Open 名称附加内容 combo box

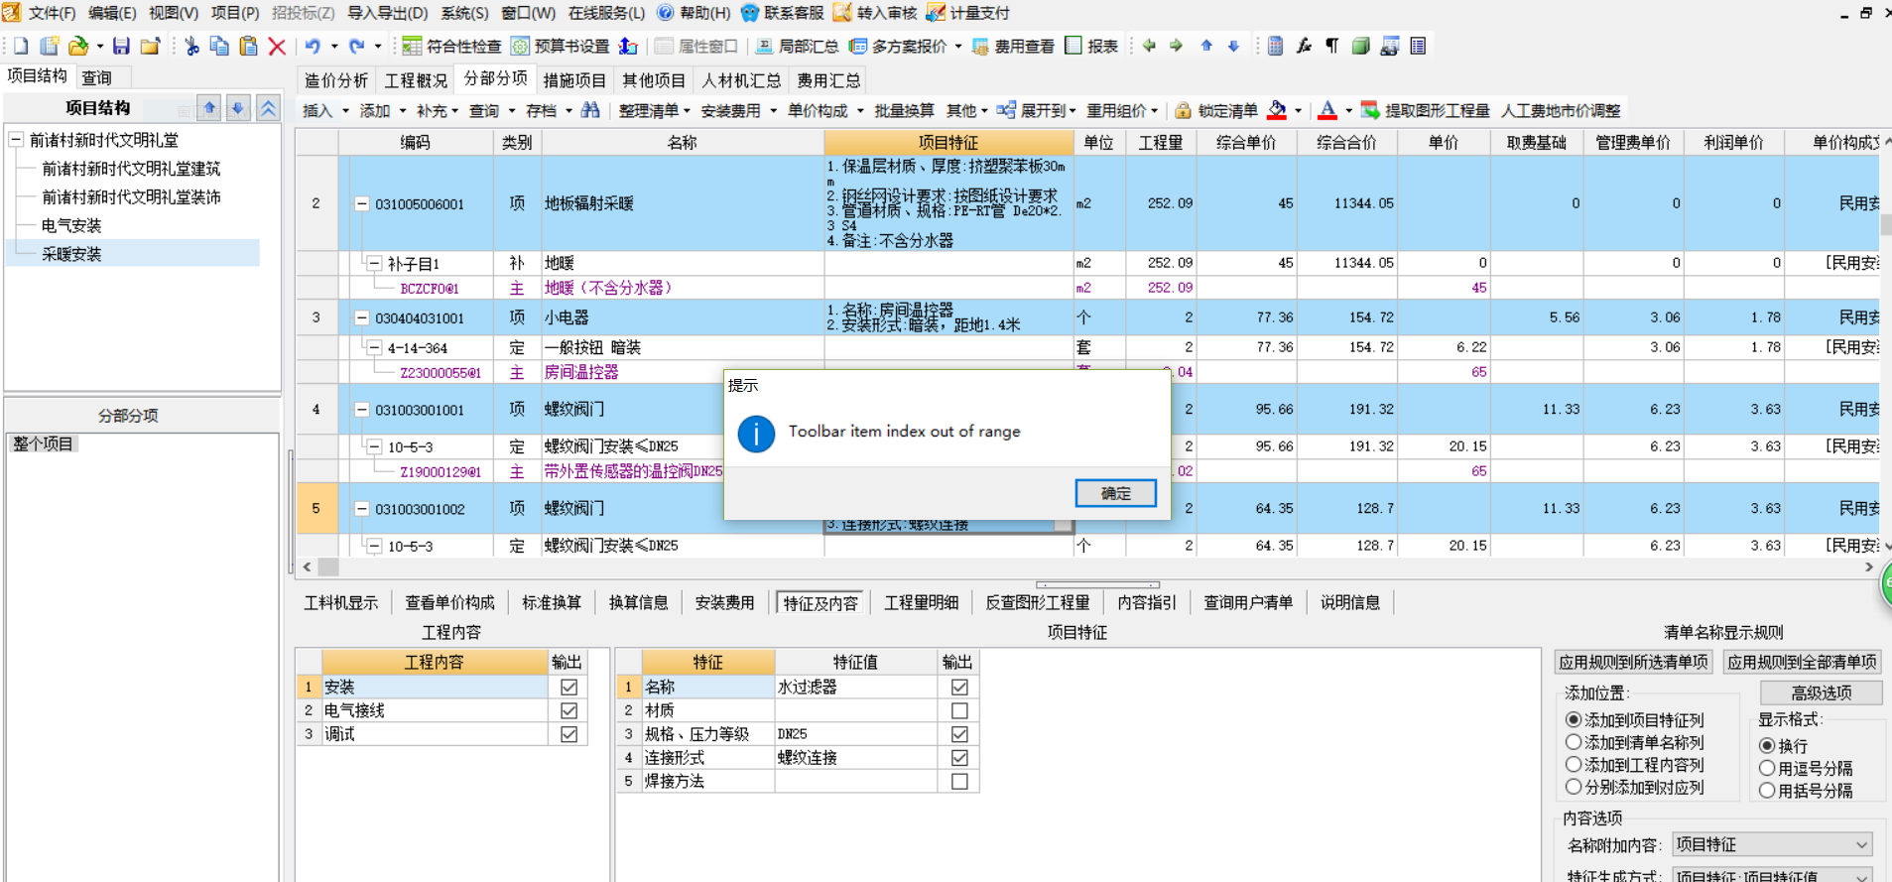click(x=1772, y=844)
